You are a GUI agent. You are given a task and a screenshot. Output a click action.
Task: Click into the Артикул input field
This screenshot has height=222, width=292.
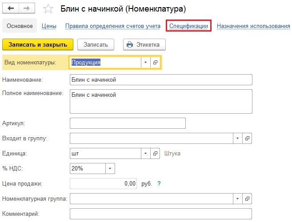tap(128, 123)
